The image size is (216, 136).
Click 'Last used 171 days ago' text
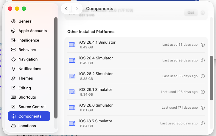point(180,107)
